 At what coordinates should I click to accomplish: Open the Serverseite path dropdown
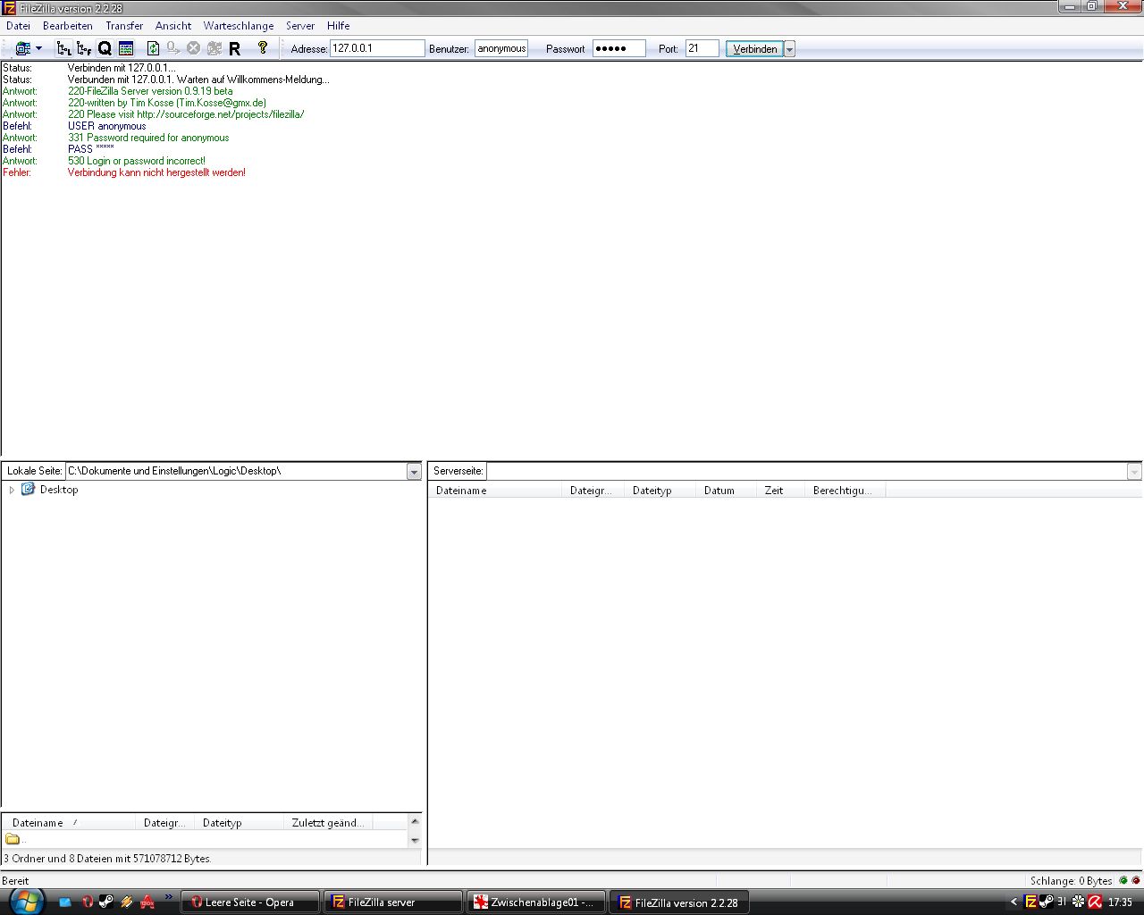(x=1134, y=471)
